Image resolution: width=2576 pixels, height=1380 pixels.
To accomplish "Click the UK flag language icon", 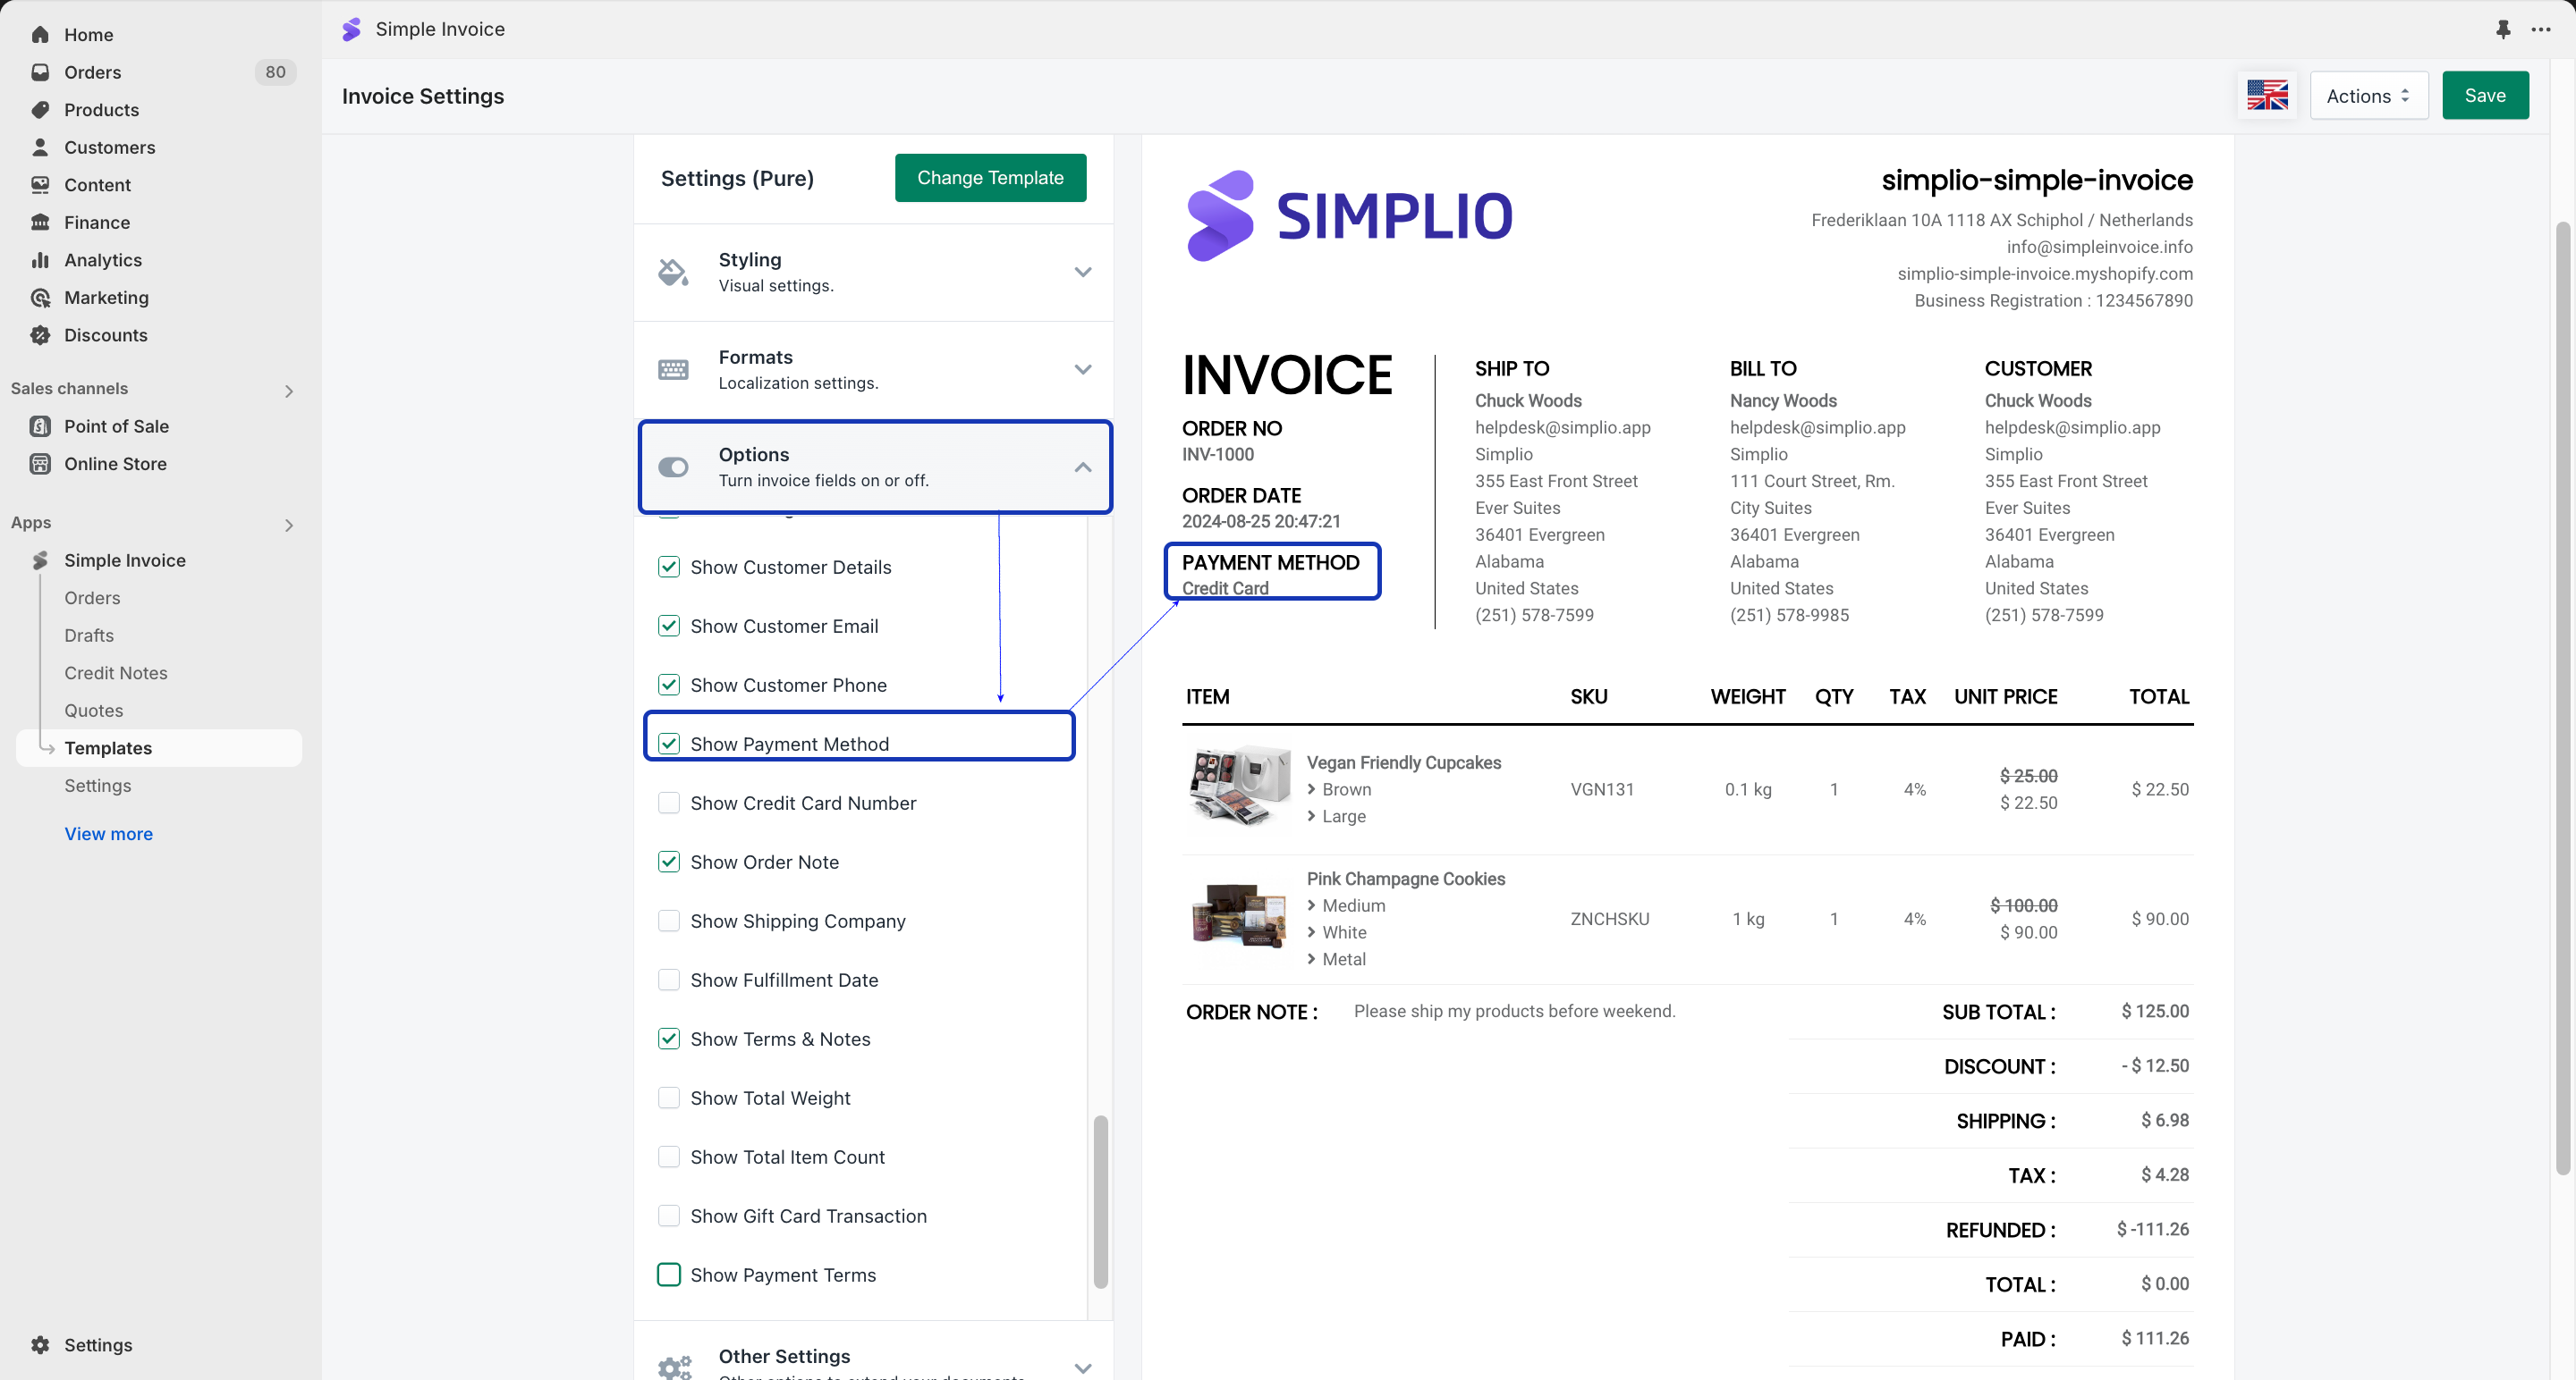I will point(2267,96).
